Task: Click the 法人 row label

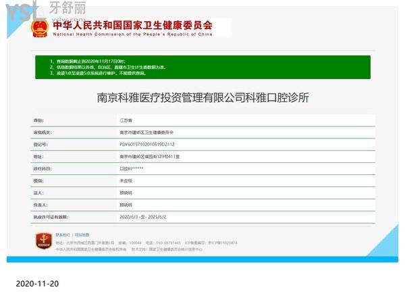Action: tap(38, 193)
